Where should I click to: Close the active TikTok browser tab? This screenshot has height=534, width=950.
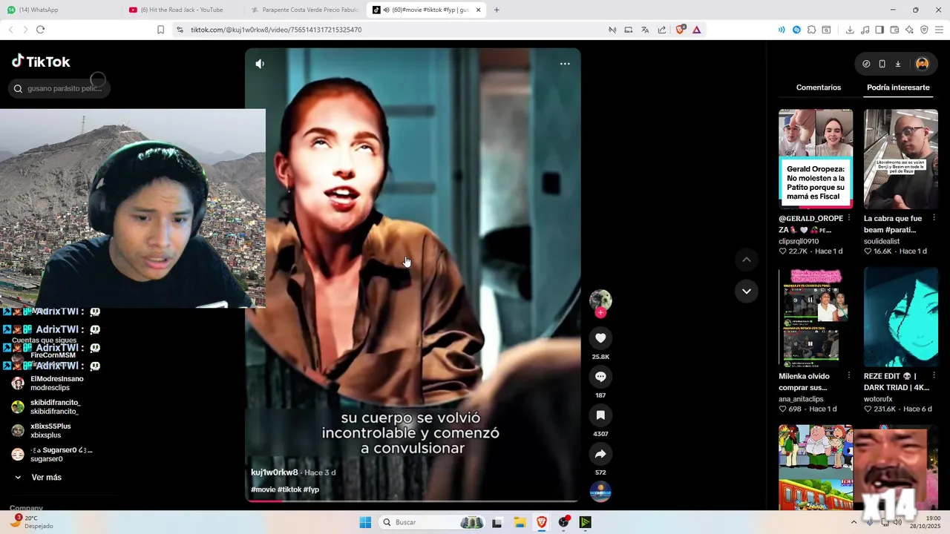click(x=478, y=10)
